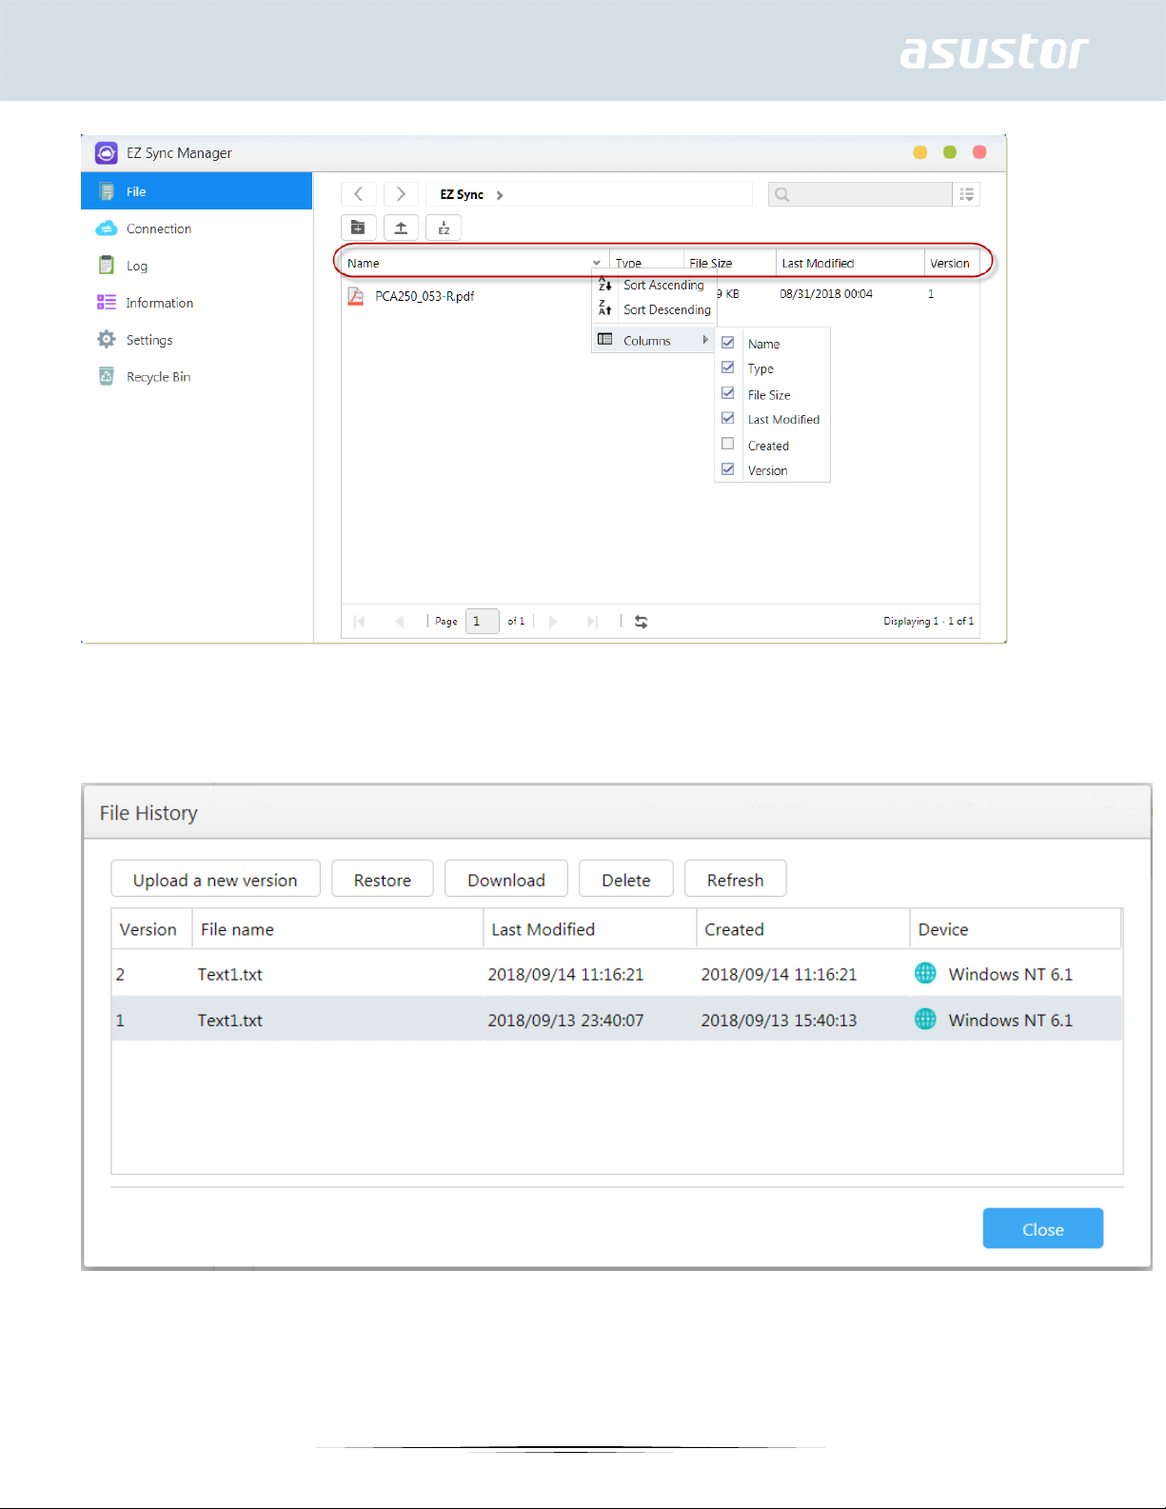This screenshot has width=1166, height=1509.
Task: Click globe icon of version 1 row
Action: tap(925, 1019)
